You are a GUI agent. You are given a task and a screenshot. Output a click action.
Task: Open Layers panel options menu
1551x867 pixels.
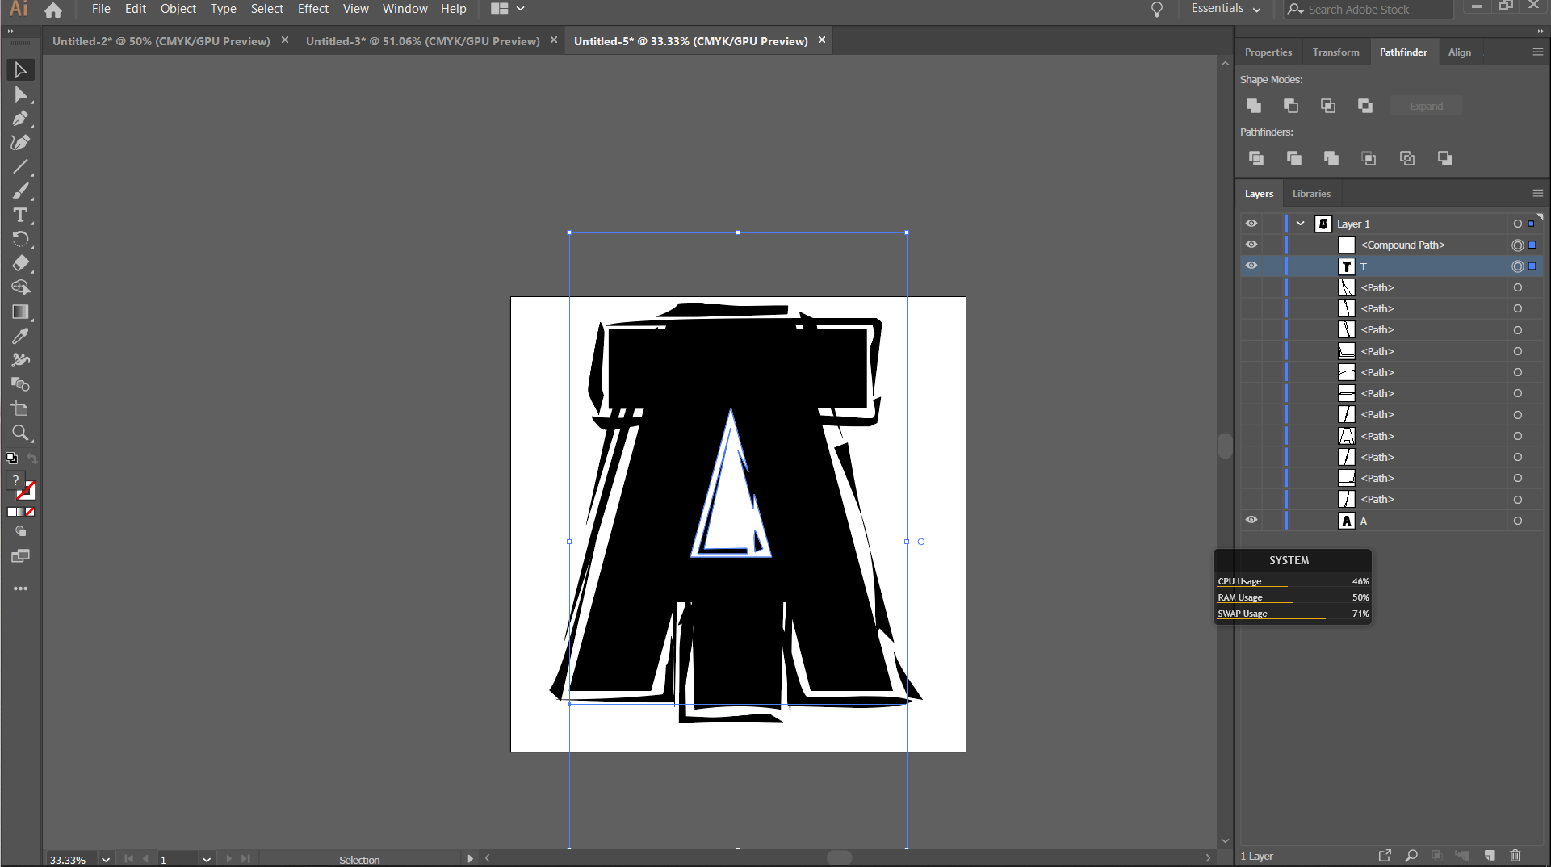click(1538, 193)
